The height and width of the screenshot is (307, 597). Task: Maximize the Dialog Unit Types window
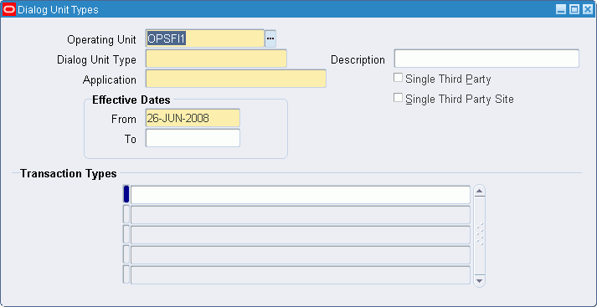pyautogui.click(x=574, y=9)
